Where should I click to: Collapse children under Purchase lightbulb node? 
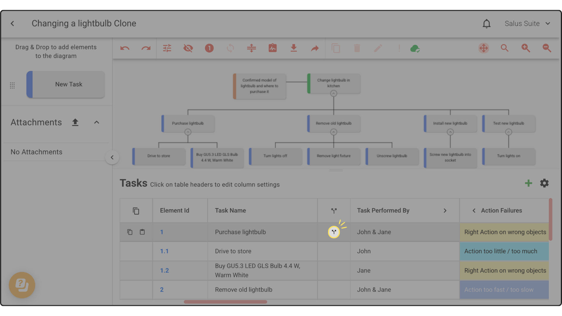pyautogui.click(x=188, y=132)
